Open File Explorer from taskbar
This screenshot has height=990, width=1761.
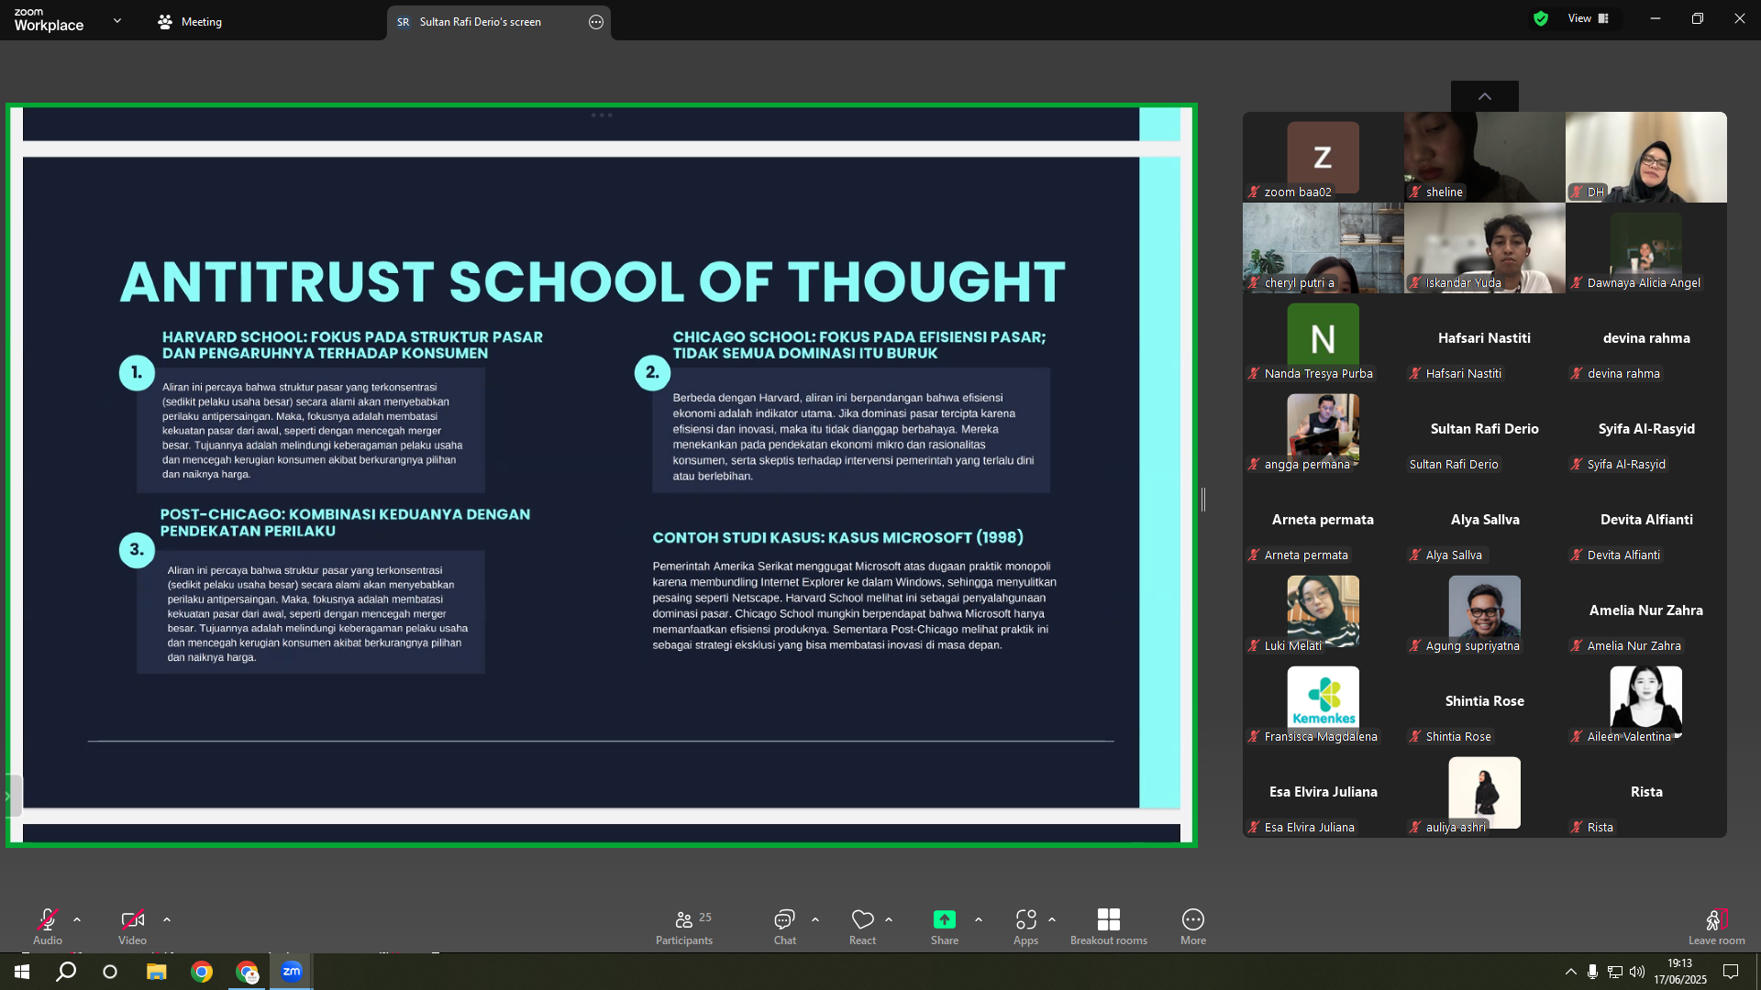pos(156,972)
